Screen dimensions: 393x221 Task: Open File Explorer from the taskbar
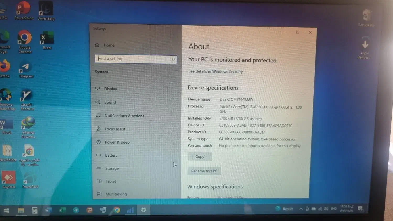21,210
